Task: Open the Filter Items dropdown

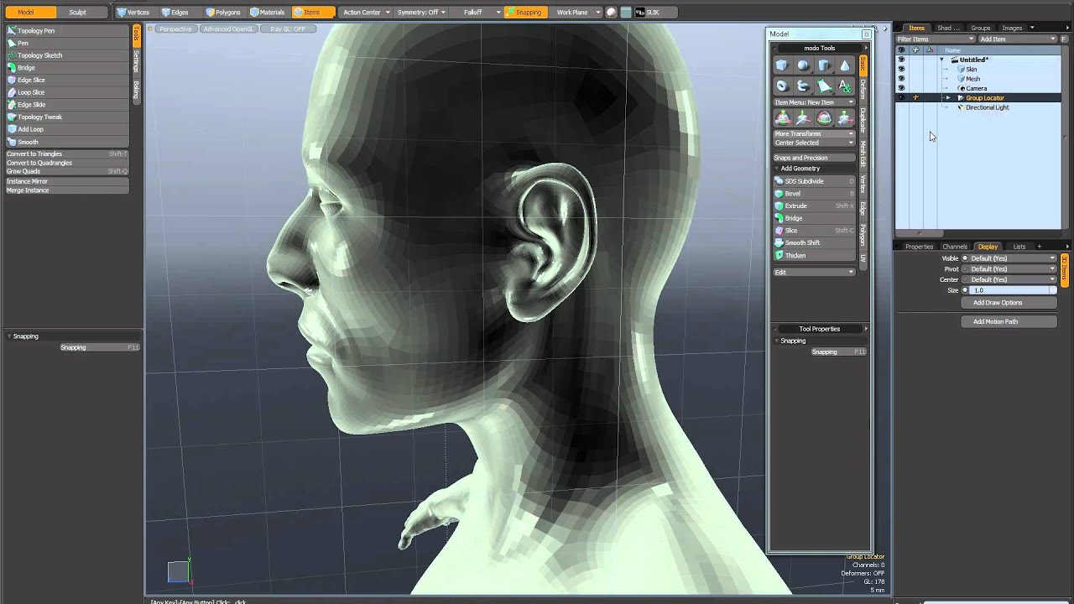Action: tap(936, 39)
